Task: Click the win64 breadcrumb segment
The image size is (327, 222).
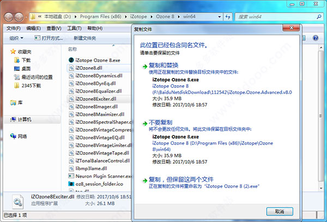Action: [189, 16]
